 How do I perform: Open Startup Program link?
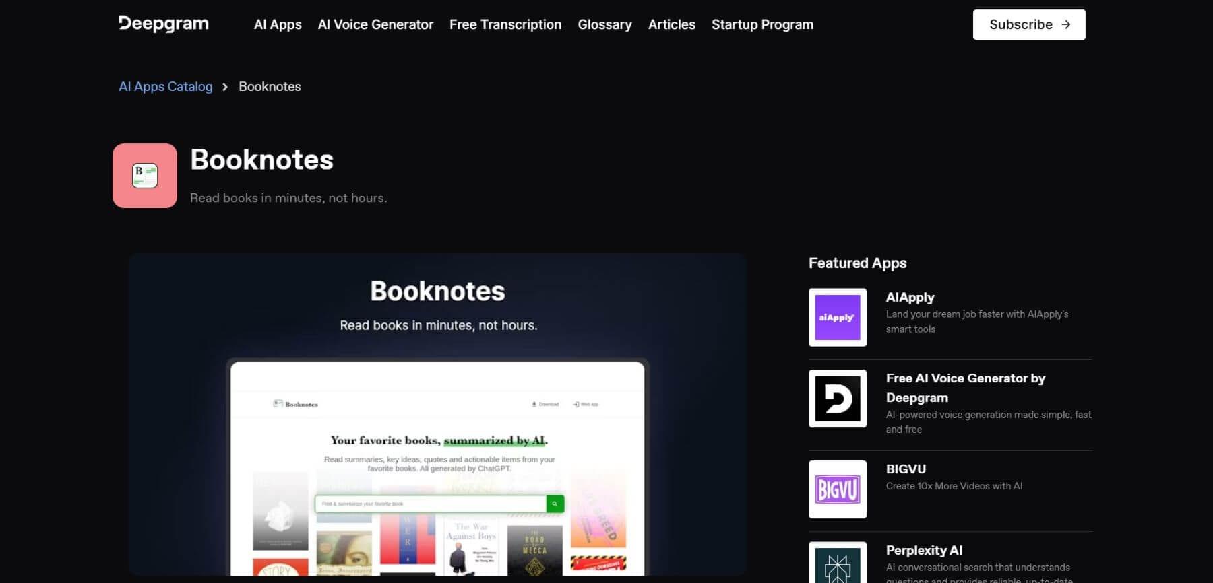(x=762, y=24)
